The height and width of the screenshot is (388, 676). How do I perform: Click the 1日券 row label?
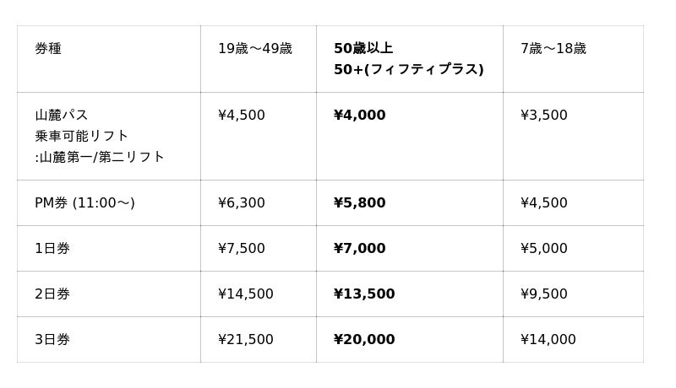52,249
